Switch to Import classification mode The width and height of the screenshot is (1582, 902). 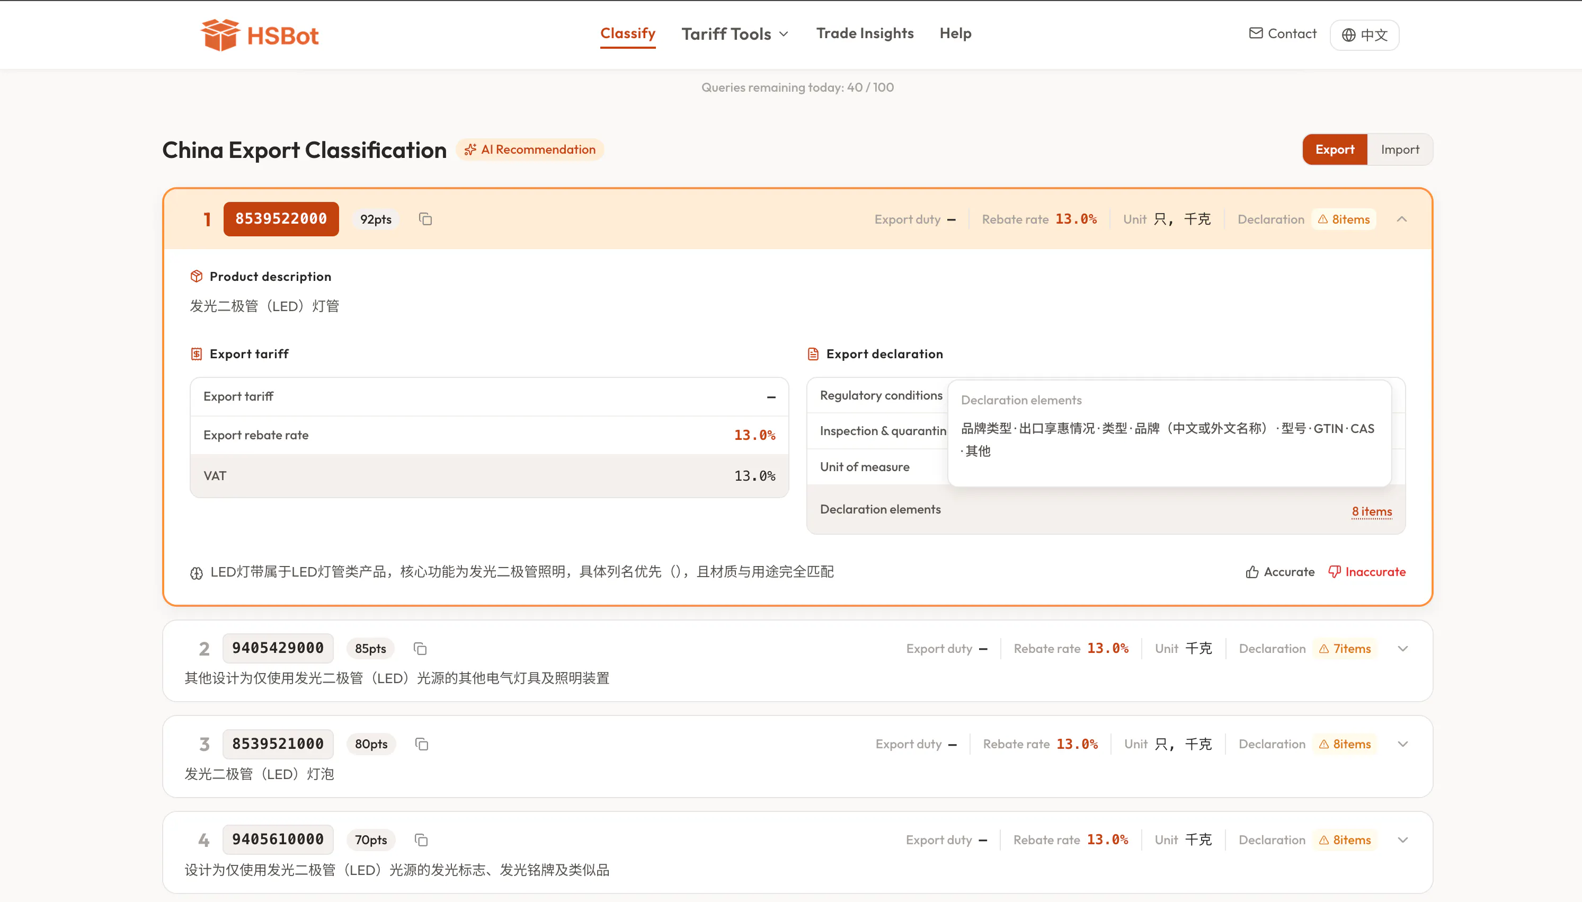coord(1400,149)
